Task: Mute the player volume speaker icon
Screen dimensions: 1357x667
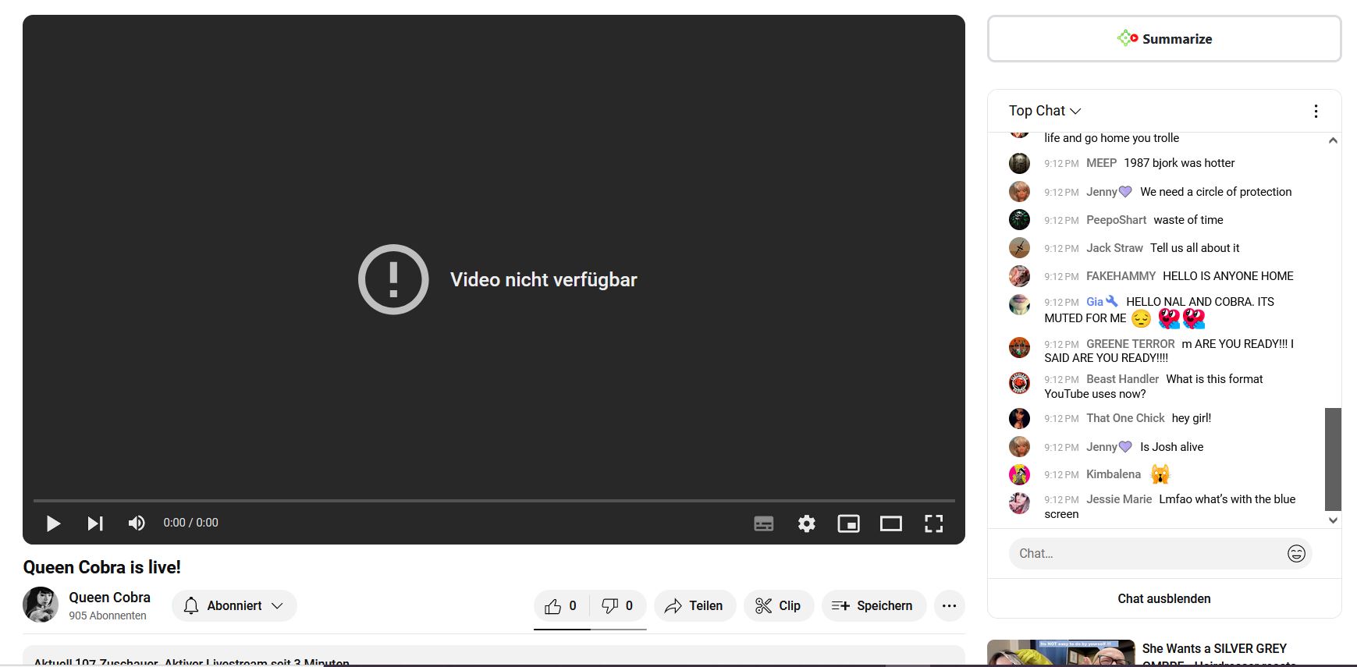Action: point(137,523)
